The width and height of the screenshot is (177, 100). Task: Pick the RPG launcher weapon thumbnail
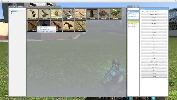point(33,26)
